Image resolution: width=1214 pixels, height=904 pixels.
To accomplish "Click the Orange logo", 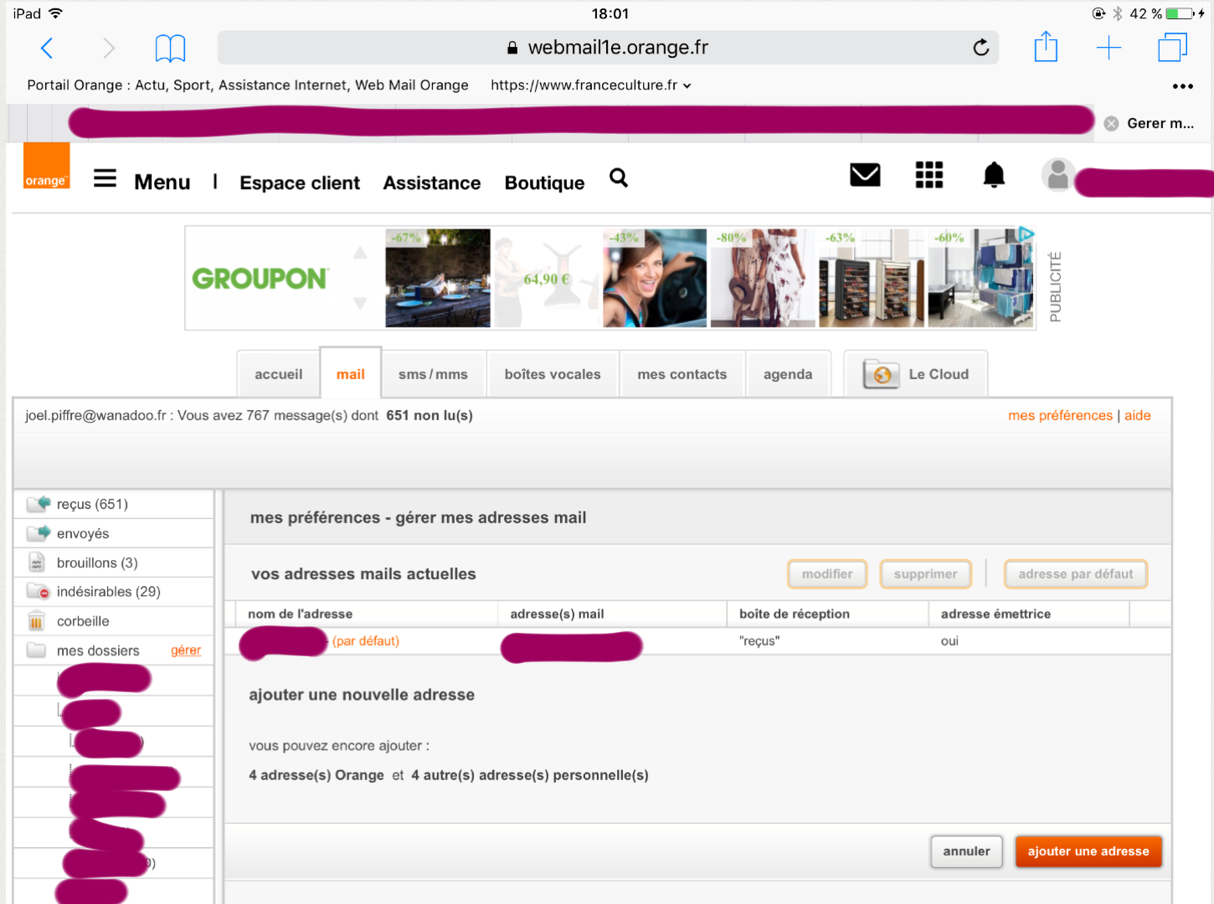I will coord(46,166).
